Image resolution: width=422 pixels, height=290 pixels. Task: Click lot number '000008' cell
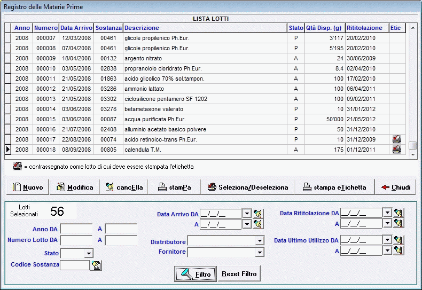(46, 48)
